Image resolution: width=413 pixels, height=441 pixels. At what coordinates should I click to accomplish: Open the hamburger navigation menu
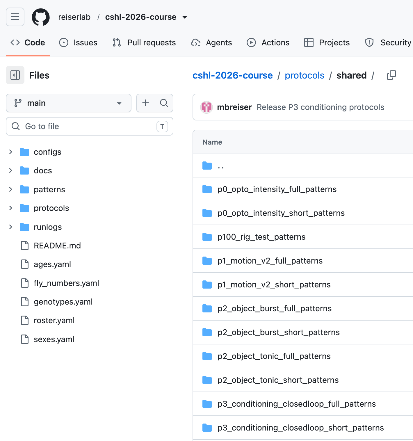click(15, 17)
